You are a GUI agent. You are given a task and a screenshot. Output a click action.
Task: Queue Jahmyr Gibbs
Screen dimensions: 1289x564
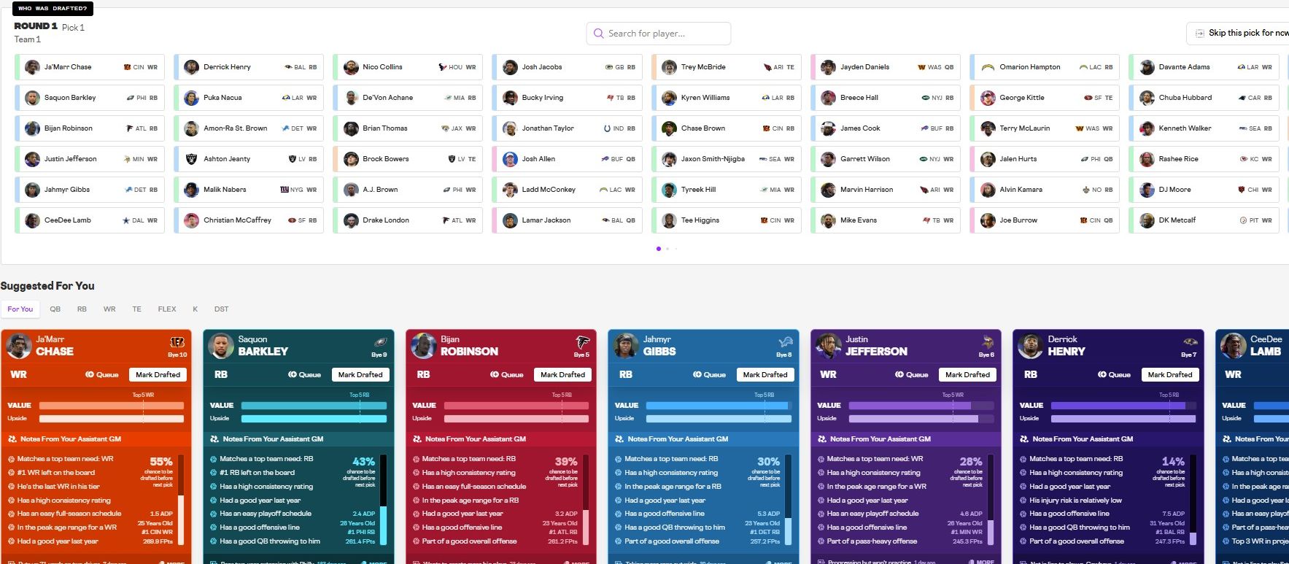pos(710,375)
